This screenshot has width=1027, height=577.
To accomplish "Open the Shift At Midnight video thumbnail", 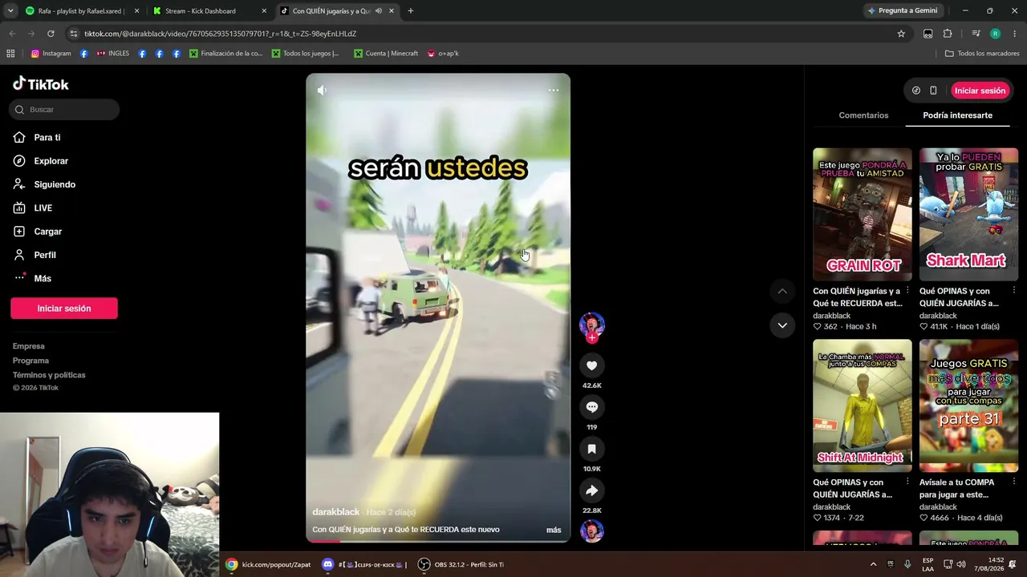I will 863,406.
